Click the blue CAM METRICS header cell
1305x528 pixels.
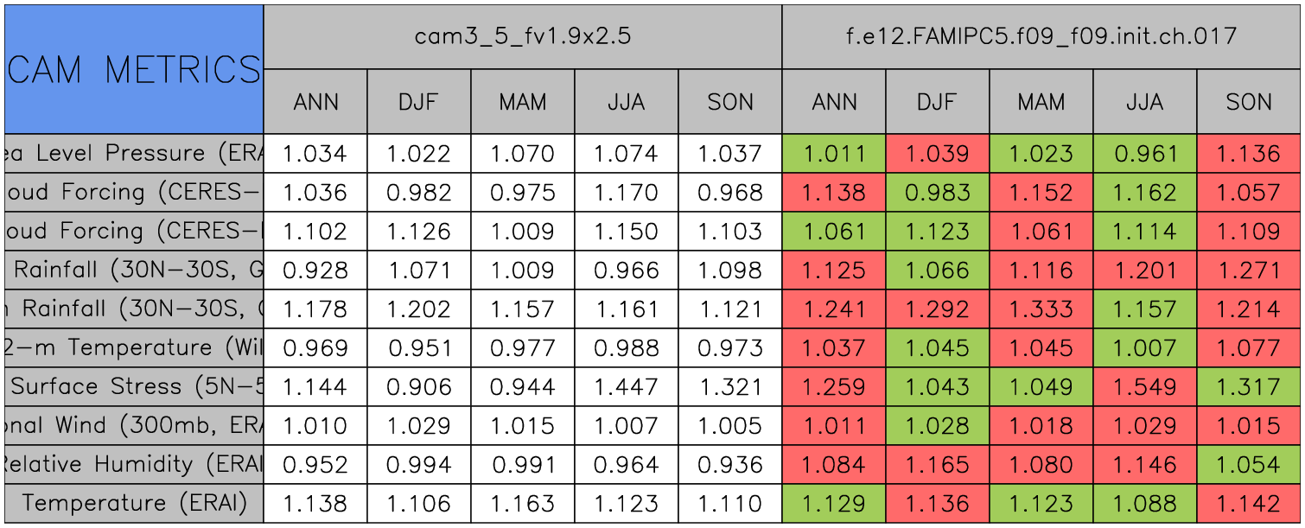click(134, 69)
